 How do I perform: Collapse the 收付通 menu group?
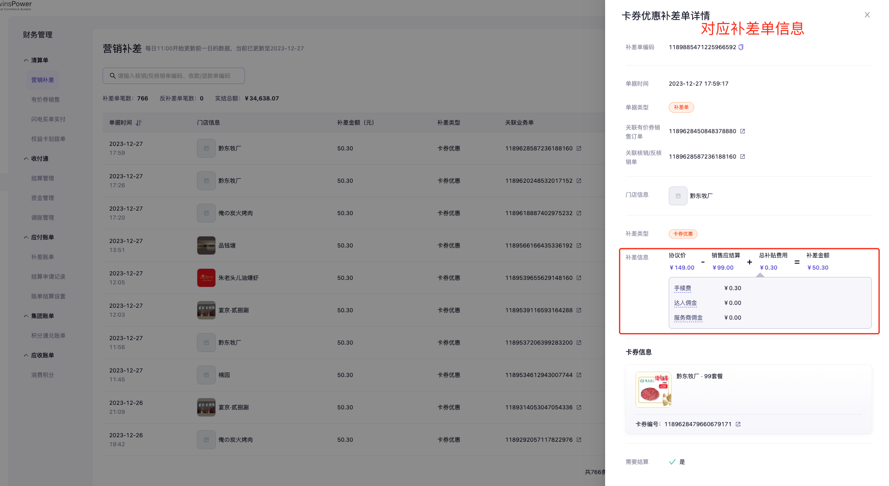click(x=26, y=159)
